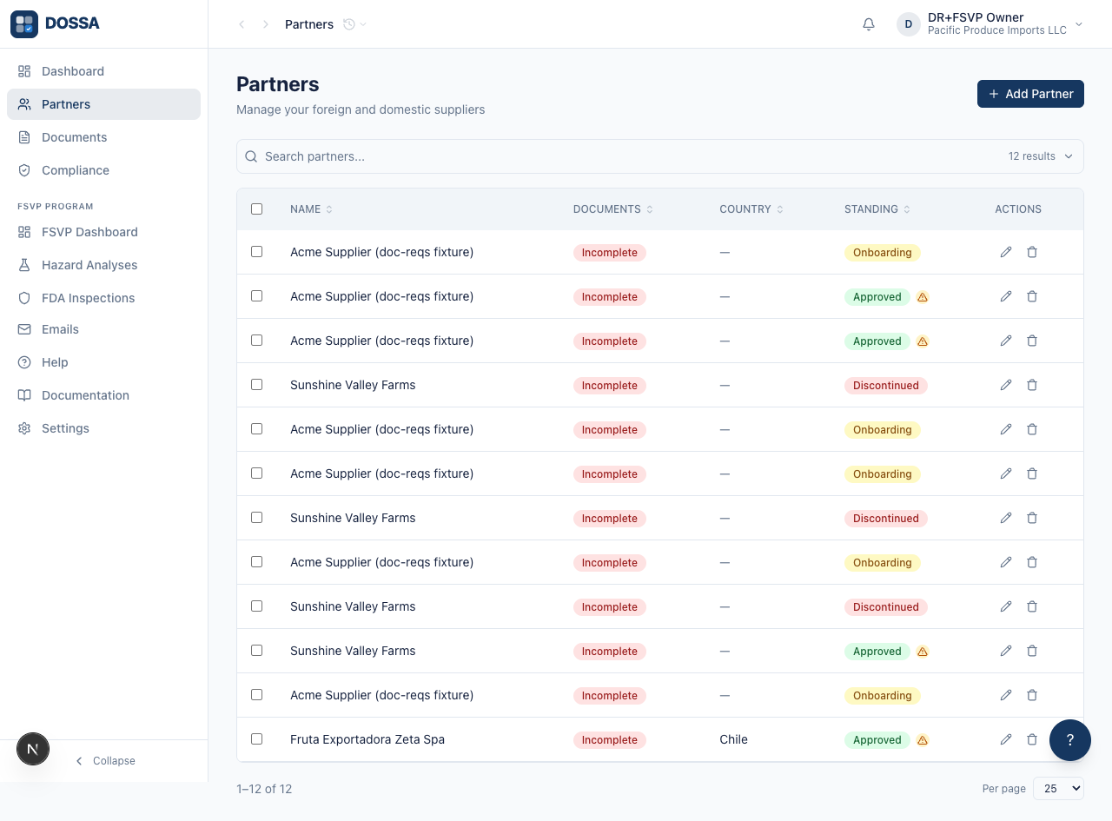This screenshot has width=1112, height=821.
Task: Delete Fruta Exportadora Zeta Spa with trash icon
Action: click(x=1032, y=739)
